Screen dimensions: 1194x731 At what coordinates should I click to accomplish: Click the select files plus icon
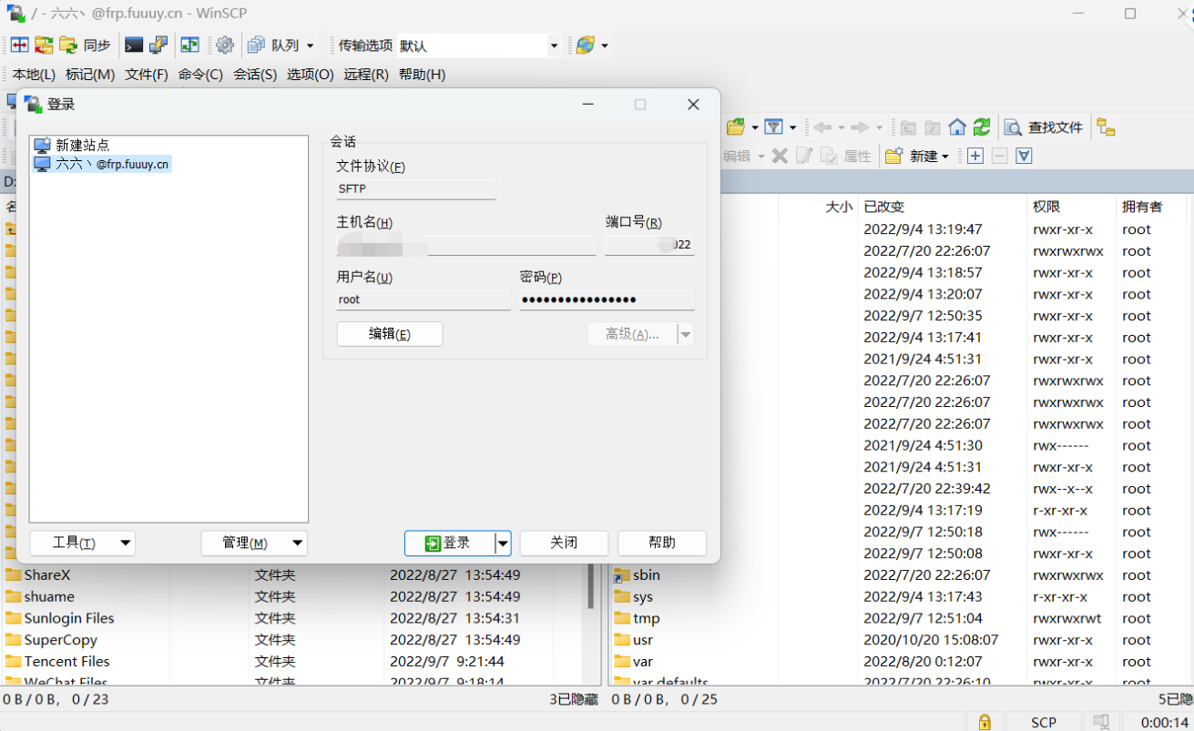pyautogui.click(x=975, y=156)
